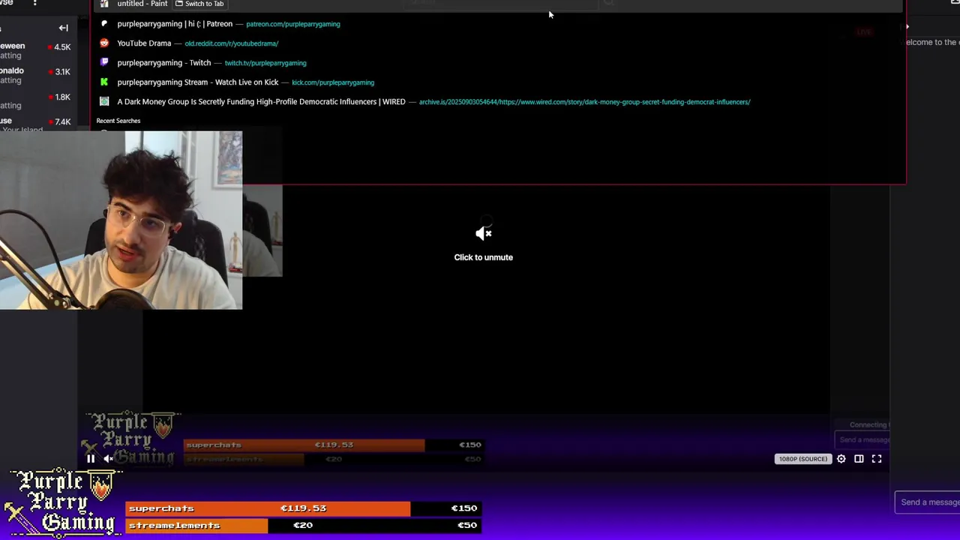Open the sidebar channel with 3.1K viewers
Viewport: 960px width, 540px height.
point(37,75)
